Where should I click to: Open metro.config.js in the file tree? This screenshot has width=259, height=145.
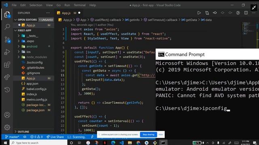click(x=34, y=99)
